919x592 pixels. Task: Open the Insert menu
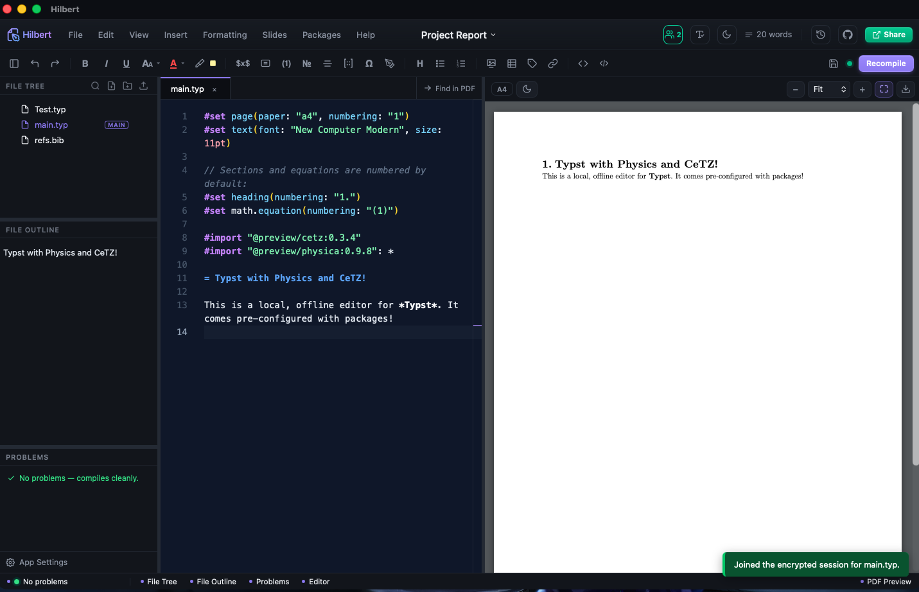tap(176, 35)
